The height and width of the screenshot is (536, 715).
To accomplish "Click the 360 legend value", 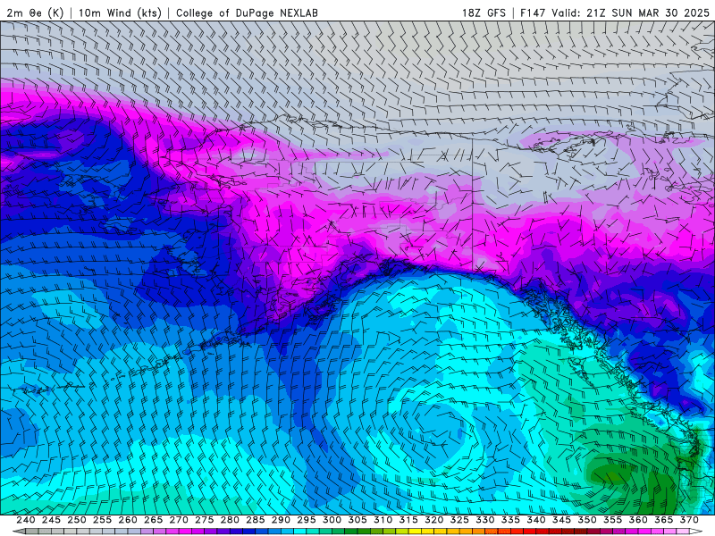I will point(638,520).
